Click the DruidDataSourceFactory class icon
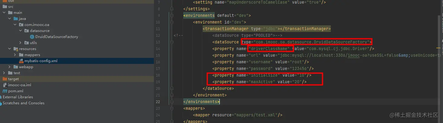The width and height of the screenshot is (443, 123). coord(32,37)
